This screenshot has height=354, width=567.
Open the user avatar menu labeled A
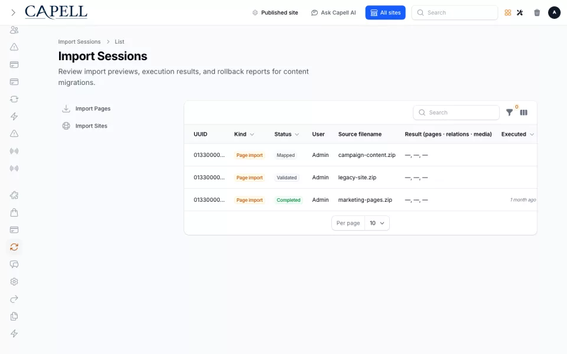pos(554,12)
